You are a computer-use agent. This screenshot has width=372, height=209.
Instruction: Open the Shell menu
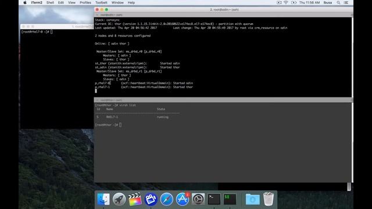coord(50,2)
